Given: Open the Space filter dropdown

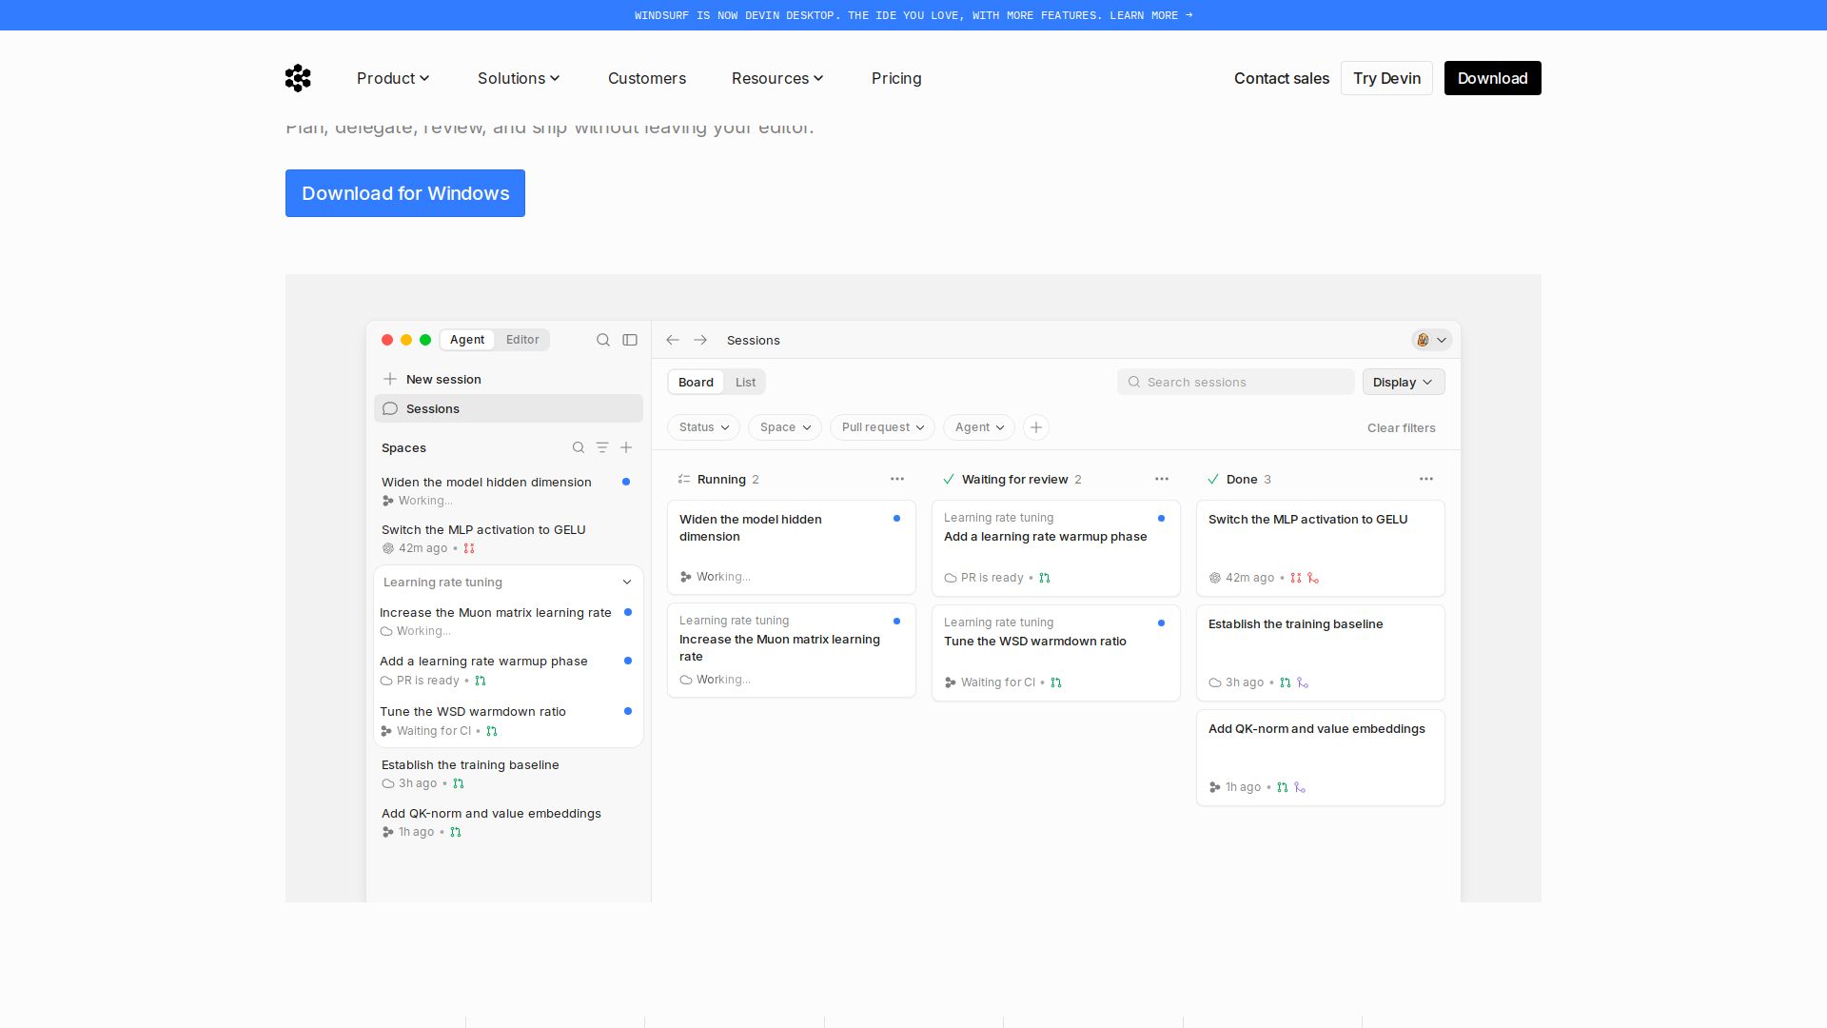Looking at the screenshot, I should (785, 427).
